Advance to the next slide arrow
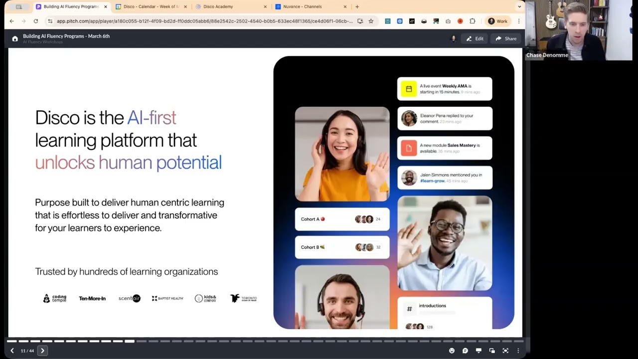The height and width of the screenshot is (359, 638). tap(42, 351)
